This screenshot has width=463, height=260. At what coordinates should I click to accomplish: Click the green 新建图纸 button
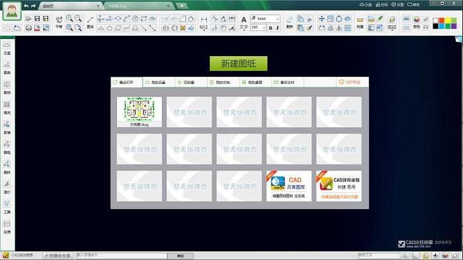click(238, 64)
